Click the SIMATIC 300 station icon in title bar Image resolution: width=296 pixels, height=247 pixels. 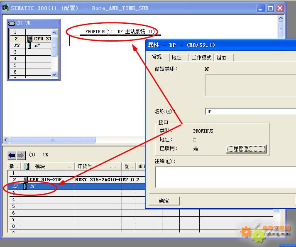point(5,8)
